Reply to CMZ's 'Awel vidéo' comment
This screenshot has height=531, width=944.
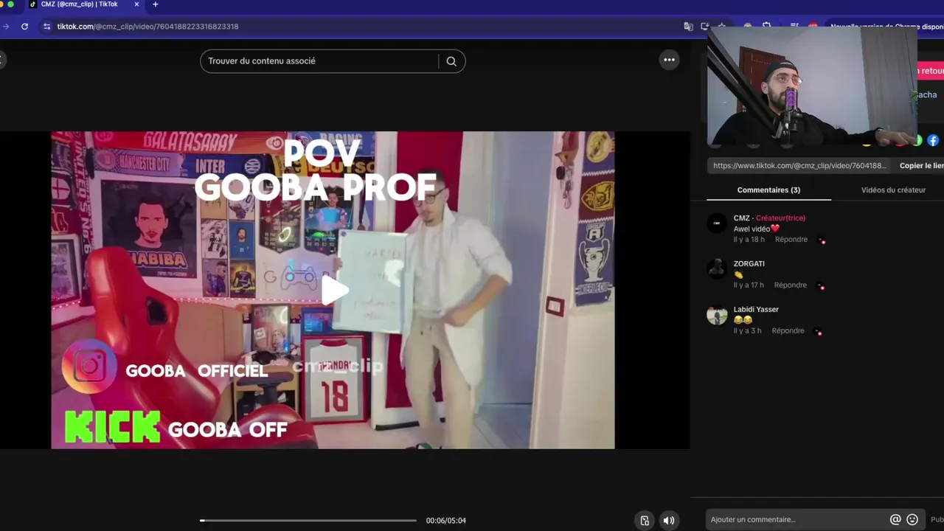tap(791, 240)
